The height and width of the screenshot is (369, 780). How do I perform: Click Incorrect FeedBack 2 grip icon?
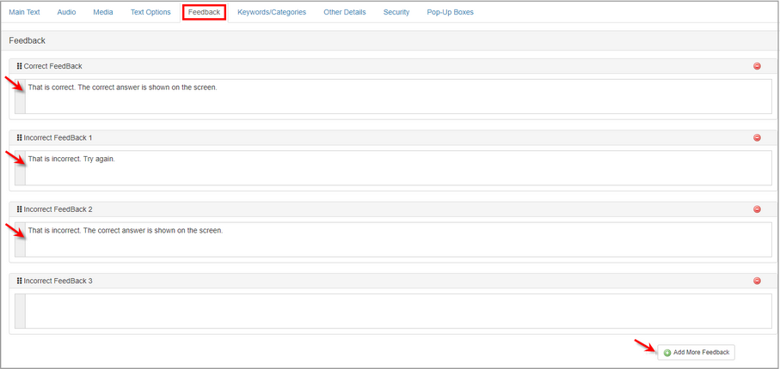(x=19, y=209)
